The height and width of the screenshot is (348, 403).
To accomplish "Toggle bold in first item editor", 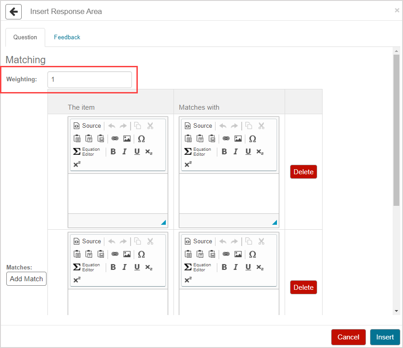I will [x=113, y=152].
